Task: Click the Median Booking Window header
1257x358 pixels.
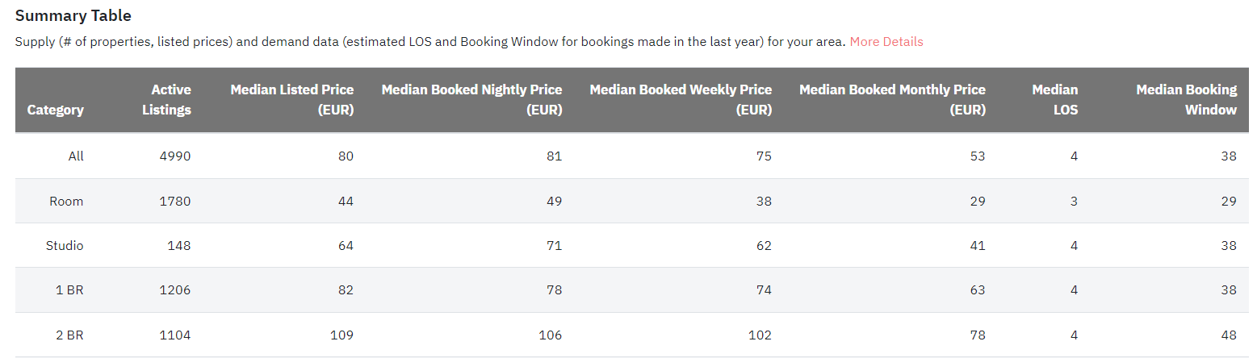Action: (x=1187, y=100)
